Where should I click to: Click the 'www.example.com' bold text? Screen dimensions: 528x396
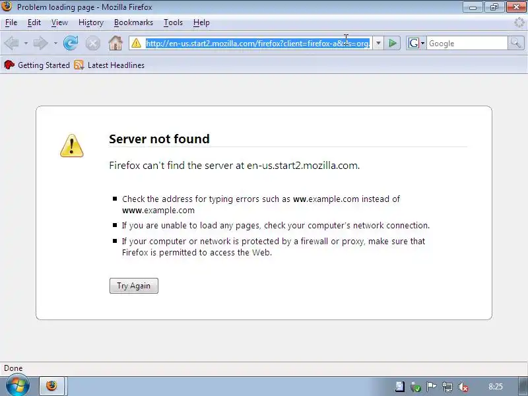[158, 211]
